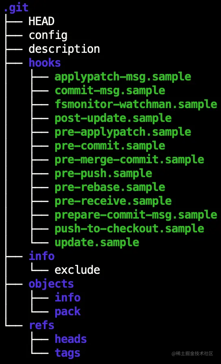Select prepare-commit-msg.sample hook
Screen dimensions: 221x364
[x=136, y=215]
